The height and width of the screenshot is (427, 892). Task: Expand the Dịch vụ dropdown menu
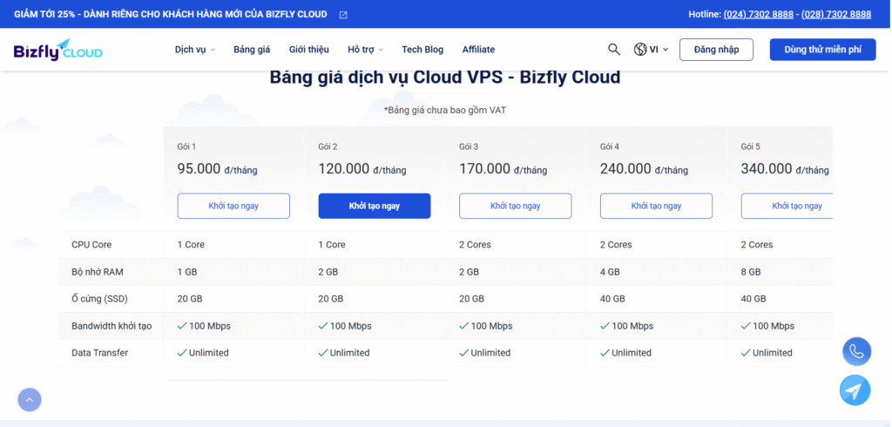point(194,50)
